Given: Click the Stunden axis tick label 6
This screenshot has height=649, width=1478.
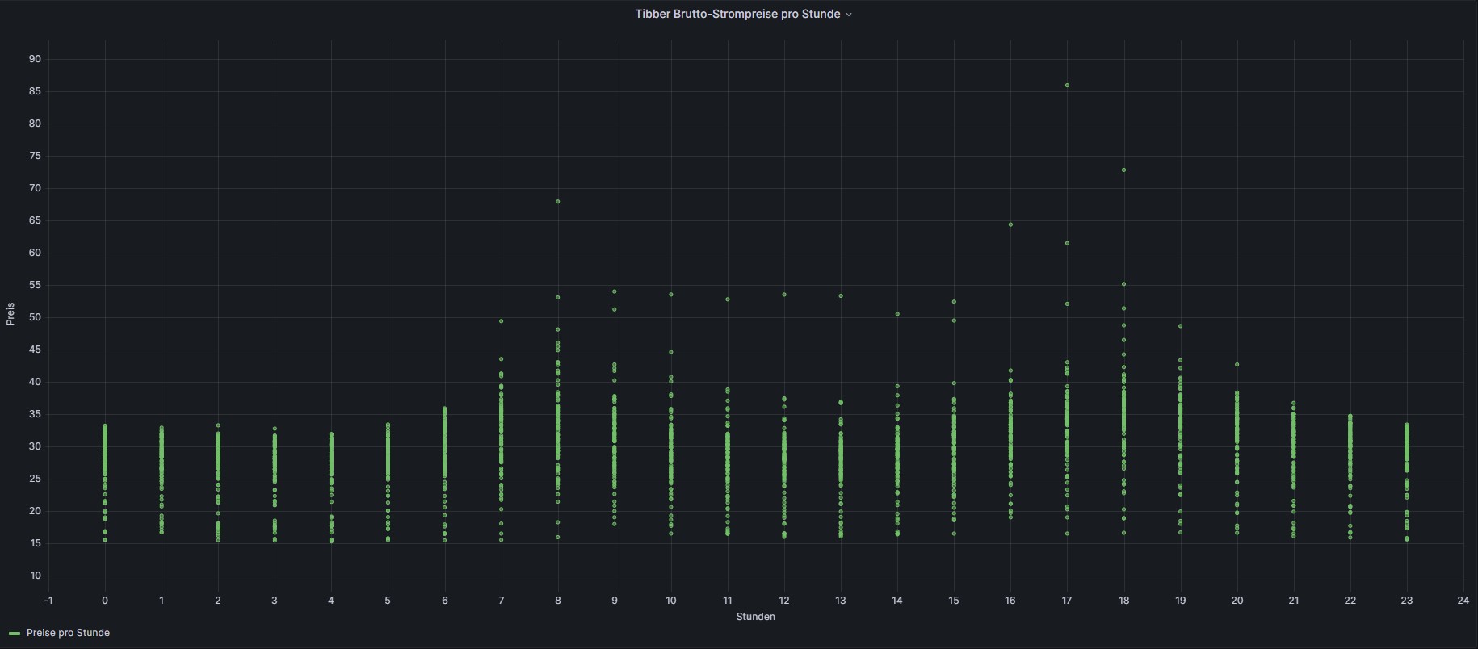Looking at the screenshot, I should [444, 601].
